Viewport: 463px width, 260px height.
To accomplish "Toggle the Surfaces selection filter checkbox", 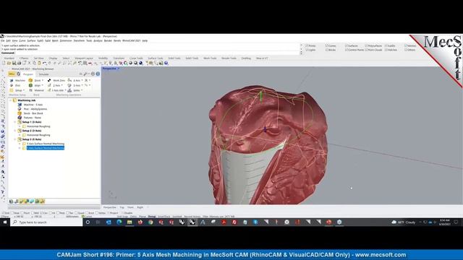I will coord(347,45).
